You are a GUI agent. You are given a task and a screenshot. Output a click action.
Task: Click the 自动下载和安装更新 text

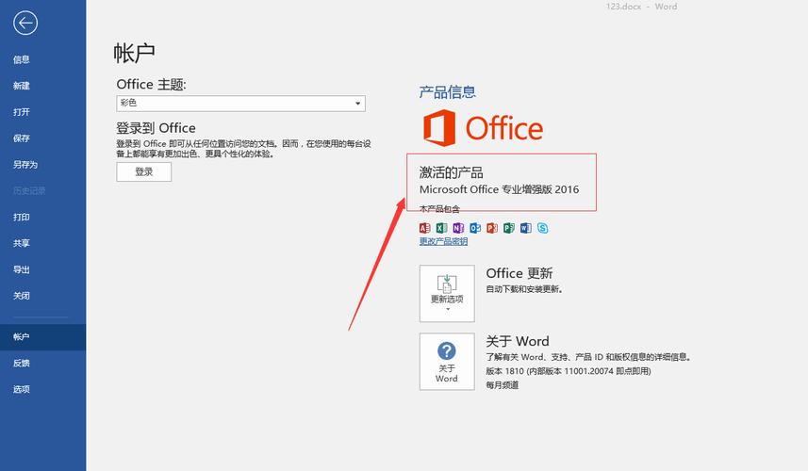click(524, 289)
